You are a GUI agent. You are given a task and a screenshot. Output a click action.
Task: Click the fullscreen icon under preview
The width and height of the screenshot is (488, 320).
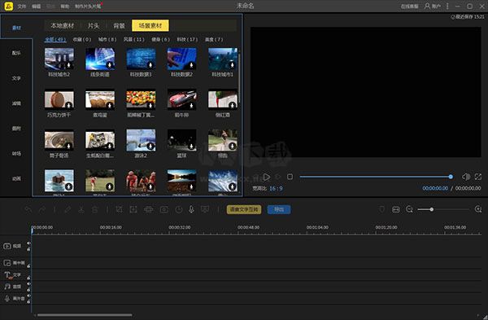tap(478, 177)
